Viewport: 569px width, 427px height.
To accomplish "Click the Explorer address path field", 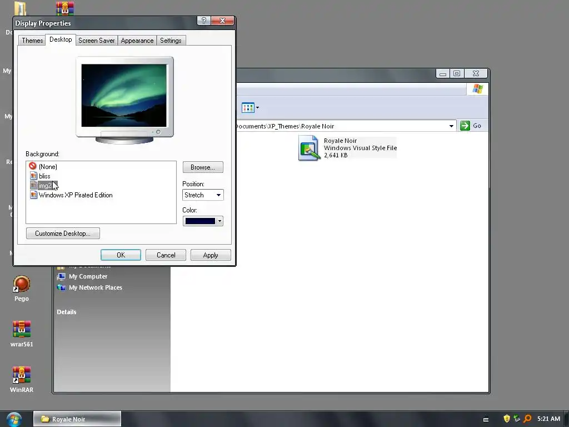I will [x=341, y=126].
